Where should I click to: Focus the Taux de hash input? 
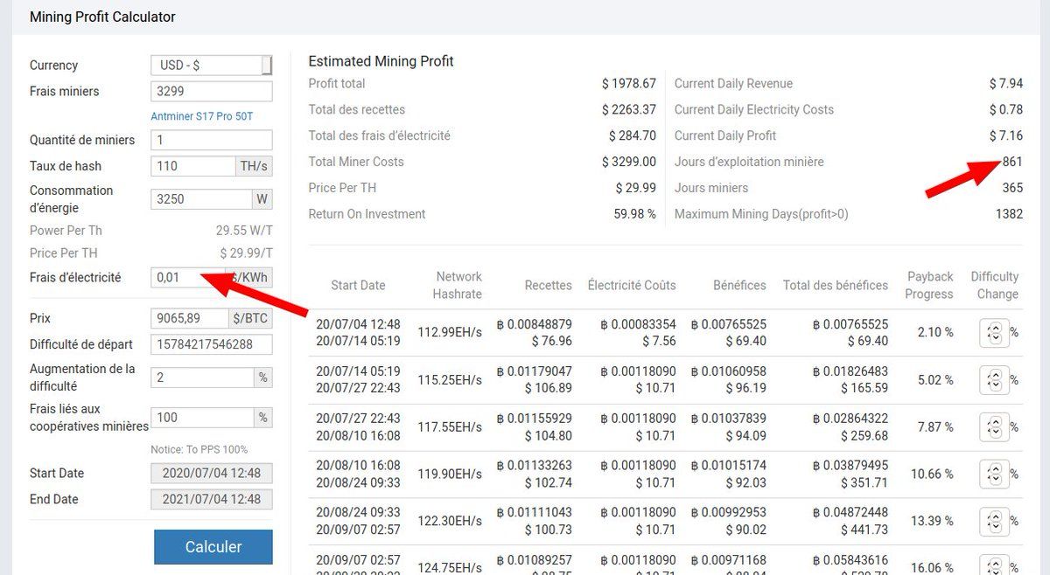pos(192,166)
